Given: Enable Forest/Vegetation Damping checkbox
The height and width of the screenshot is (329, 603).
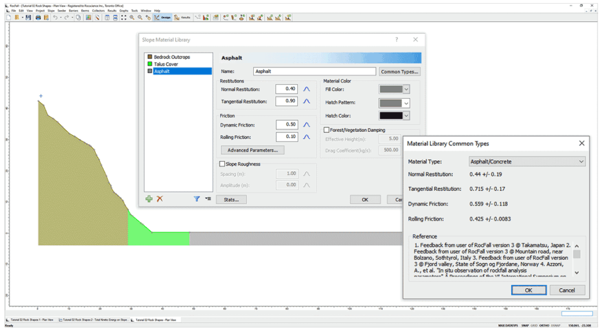Looking at the screenshot, I should click(326, 130).
